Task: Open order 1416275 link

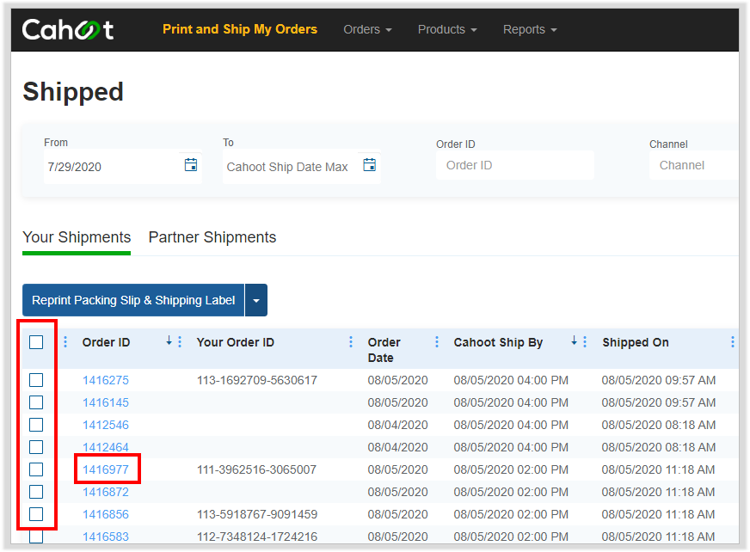Action: tap(106, 380)
